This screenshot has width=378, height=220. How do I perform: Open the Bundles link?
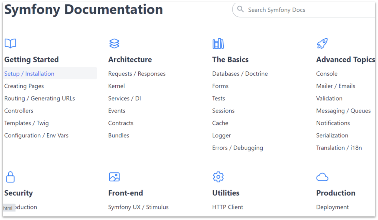coord(119,136)
